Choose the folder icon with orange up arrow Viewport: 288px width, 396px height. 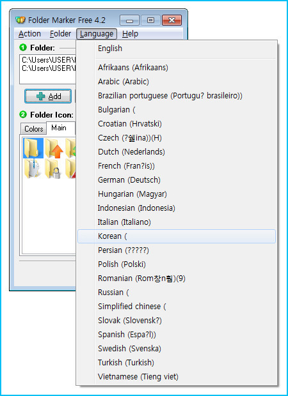(x=54, y=148)
